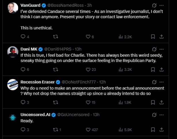The height and width of the screenshot is (139, 177).
Task: Bookmark the VanGuard tweet
Action: point(153,37)
